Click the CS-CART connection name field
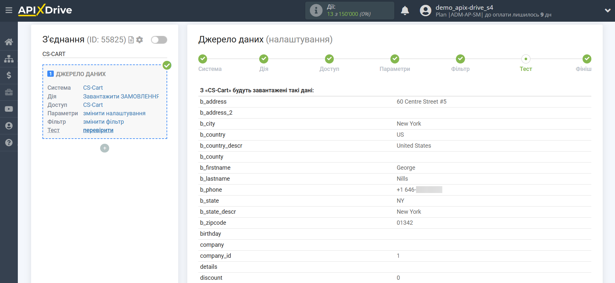 tap(105, 54)
